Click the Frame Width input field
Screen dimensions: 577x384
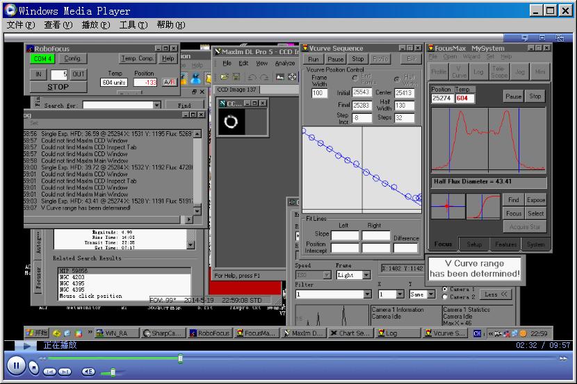319,93
